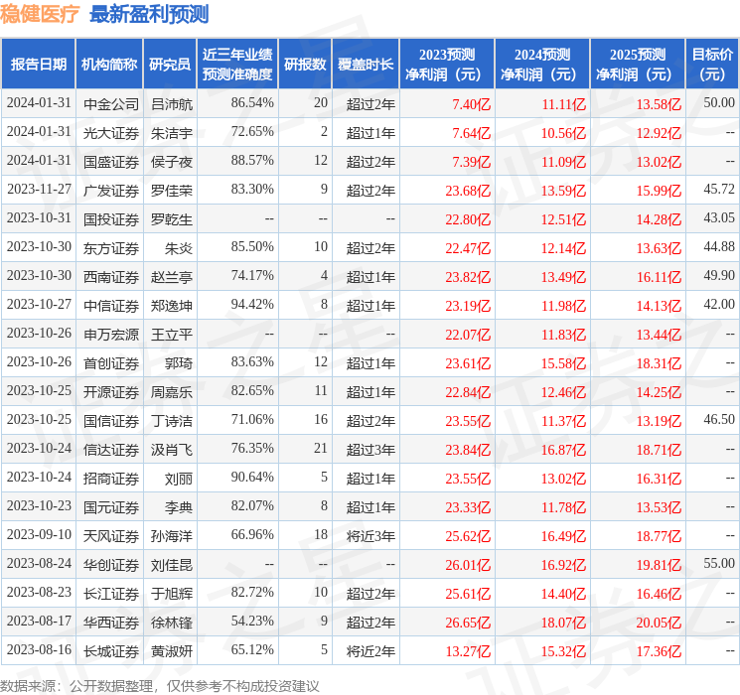
Task: Select 西南证券 institution cell
Action: pos(111,276)
